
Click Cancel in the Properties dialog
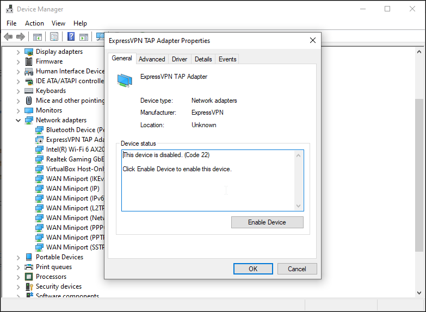pyautogui.click(x=297, y=269)
